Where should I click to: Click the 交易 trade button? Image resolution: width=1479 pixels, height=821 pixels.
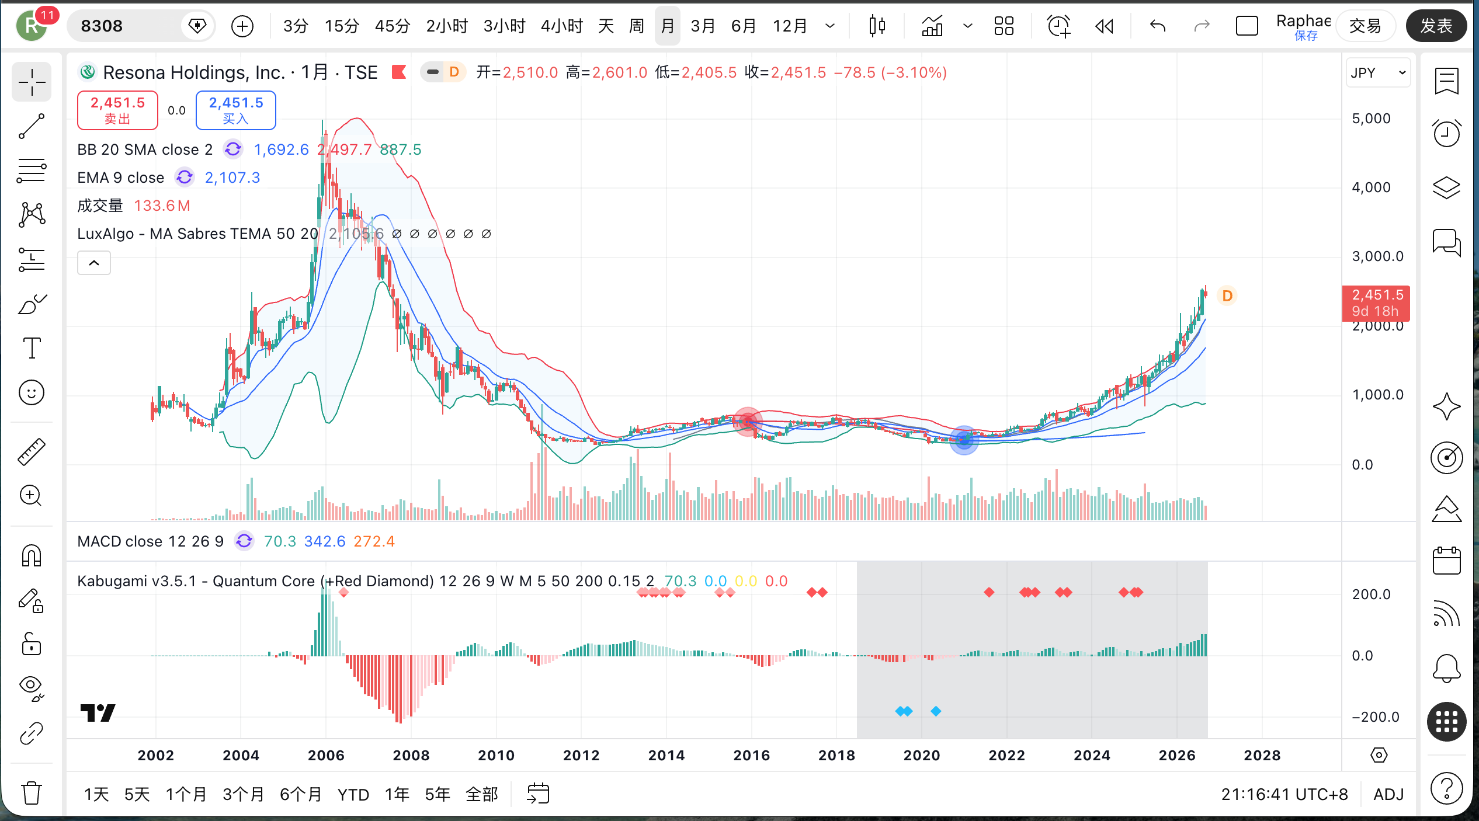pos(1365,26)
